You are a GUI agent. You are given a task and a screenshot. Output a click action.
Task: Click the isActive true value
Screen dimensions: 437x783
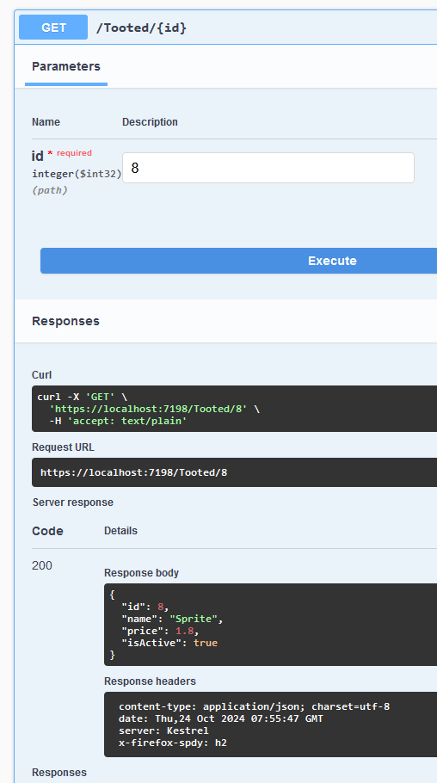point(206,643)
